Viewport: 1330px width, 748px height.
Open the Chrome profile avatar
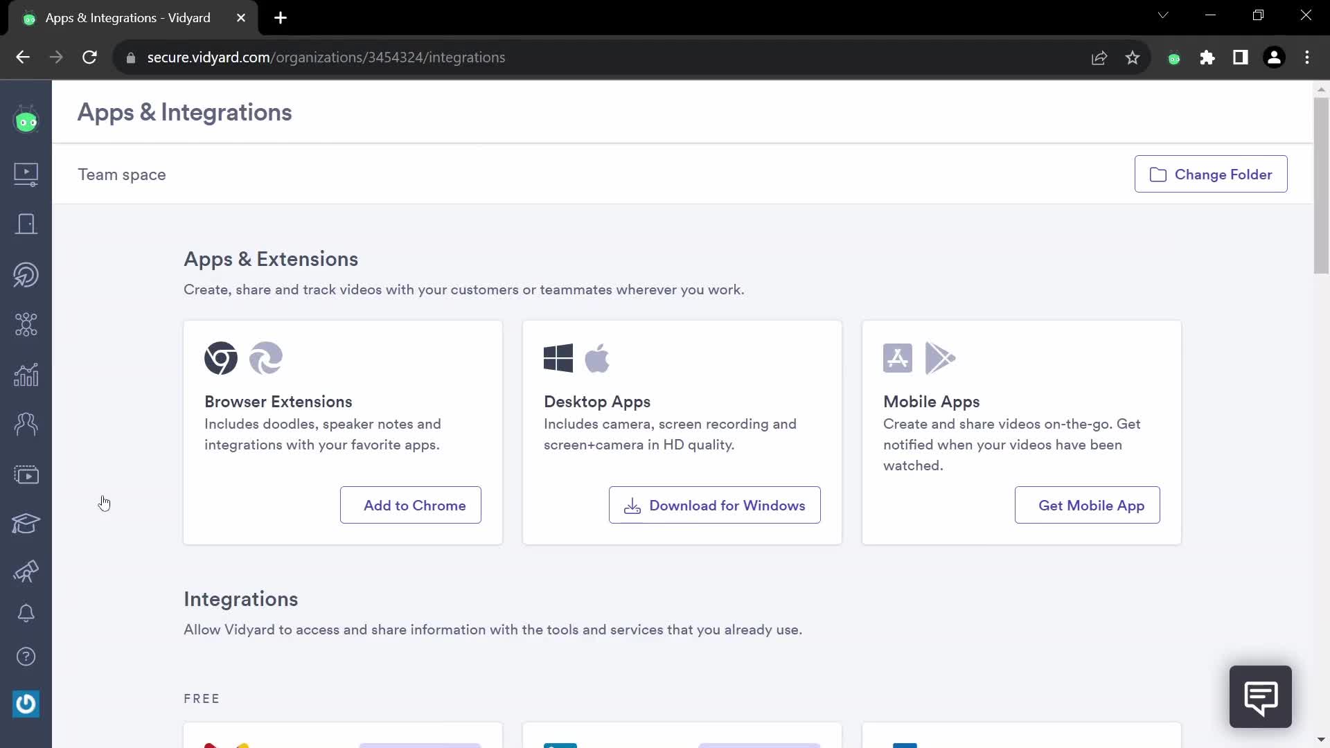(x=1274, y=57)
